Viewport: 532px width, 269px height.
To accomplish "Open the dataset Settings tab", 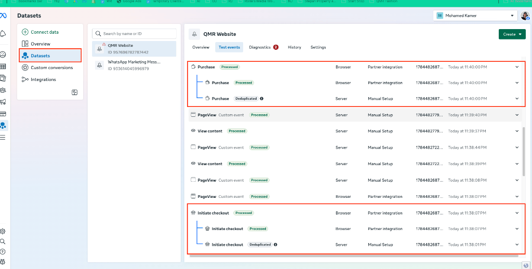I will pyautogui.click(x=318, y=47).
